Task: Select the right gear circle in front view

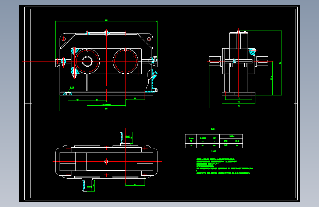Action: pyautogui.click(x=125, y=61)
